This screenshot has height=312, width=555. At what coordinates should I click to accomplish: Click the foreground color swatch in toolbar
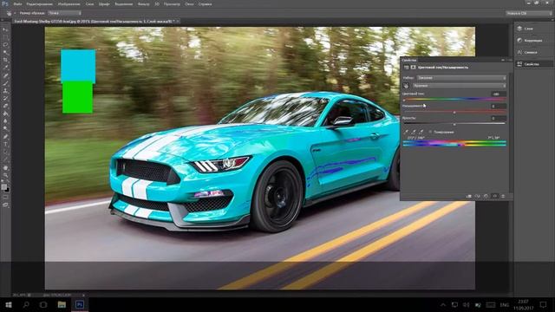pyautogui.click(x=3, y=186)
